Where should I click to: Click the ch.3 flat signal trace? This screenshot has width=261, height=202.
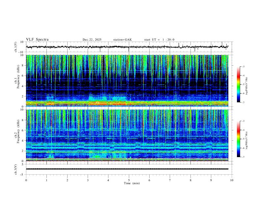point(127,169)
